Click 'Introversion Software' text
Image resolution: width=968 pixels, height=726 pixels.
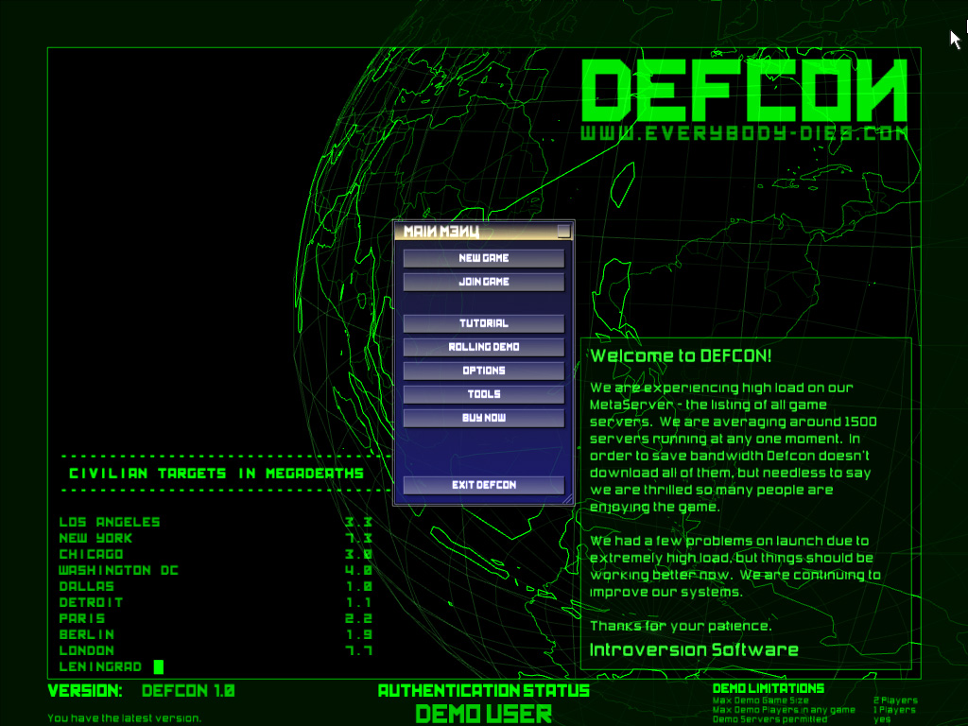coord(694,650)
